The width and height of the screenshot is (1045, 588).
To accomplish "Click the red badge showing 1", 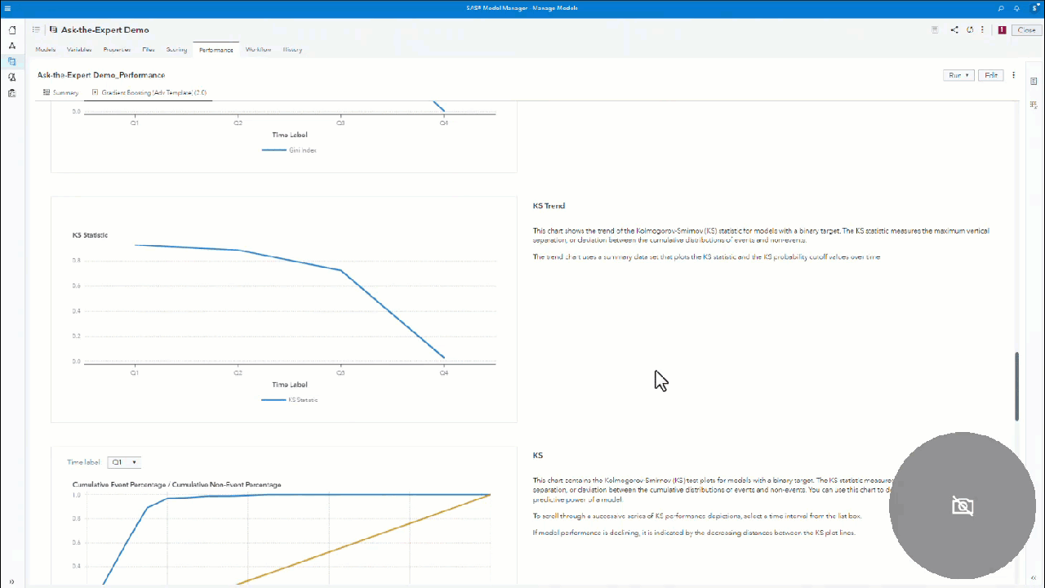I will [x=1002, y=29].
